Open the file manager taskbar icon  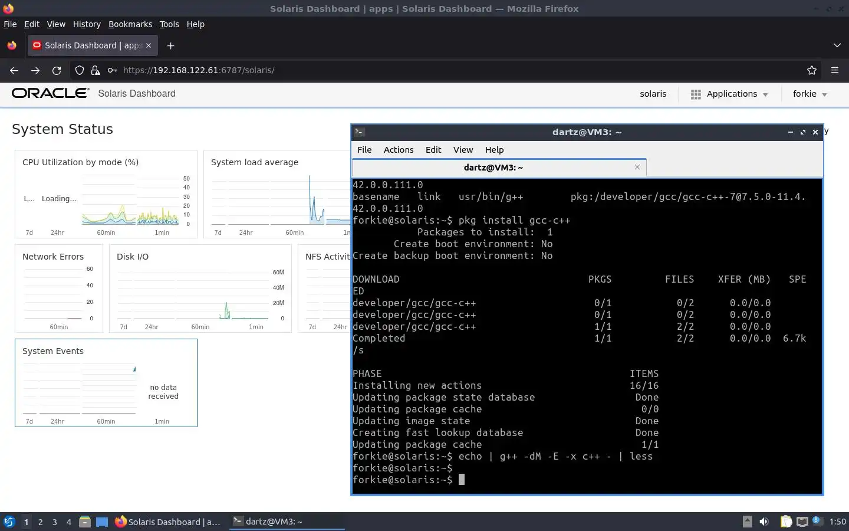point(84,522)
